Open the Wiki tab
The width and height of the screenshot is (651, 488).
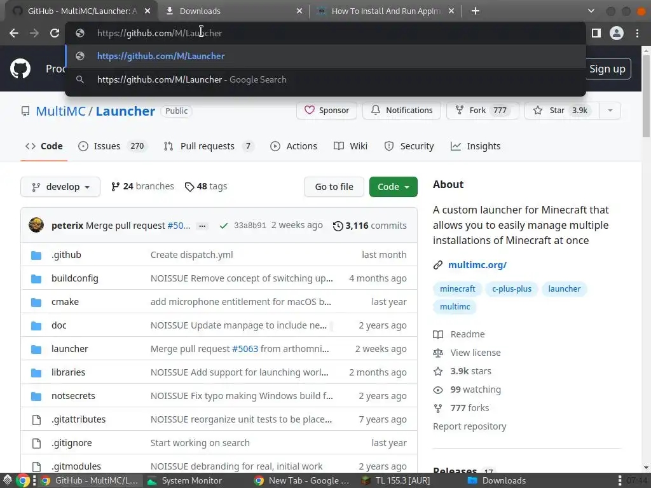pyautogui.click(x=351, y=146)
